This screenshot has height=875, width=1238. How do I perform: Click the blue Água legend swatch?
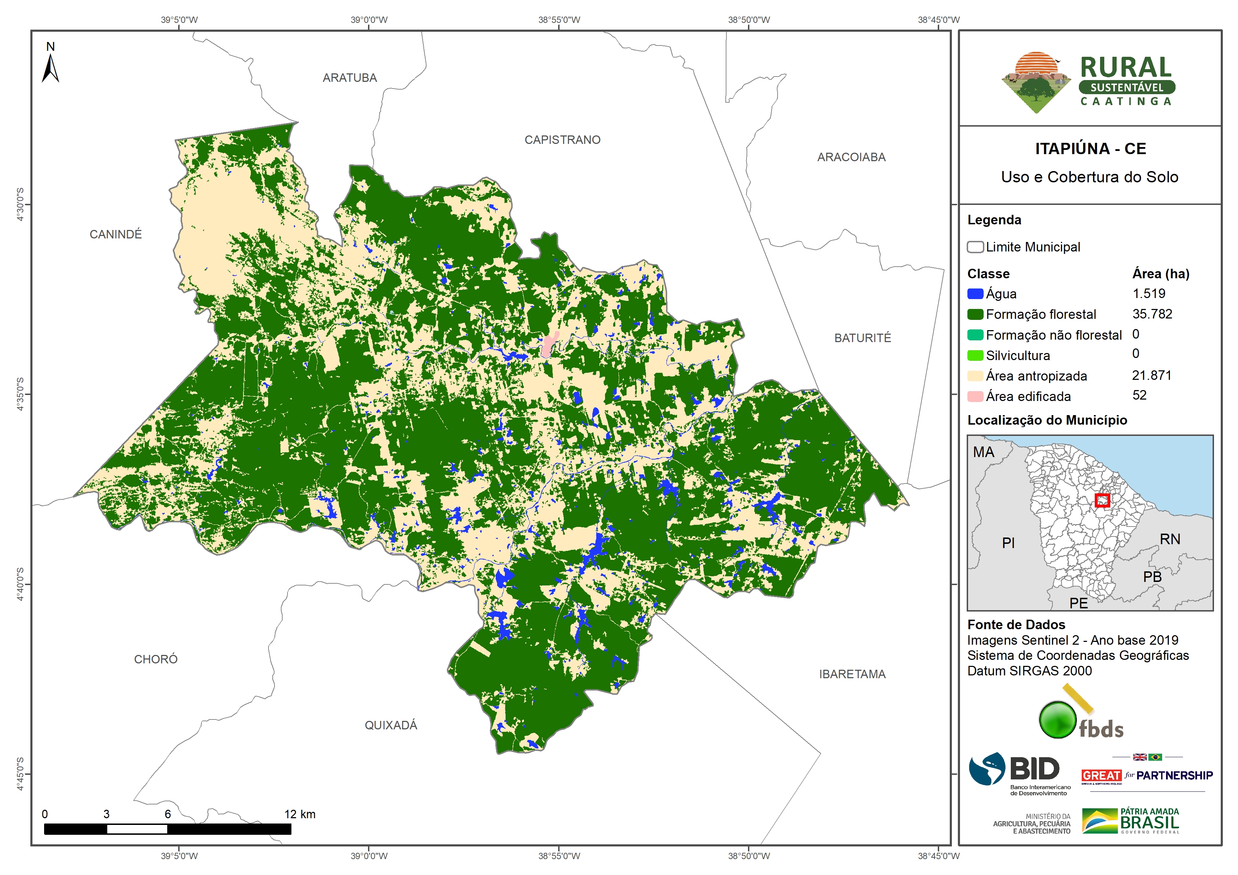click(975, 294)
